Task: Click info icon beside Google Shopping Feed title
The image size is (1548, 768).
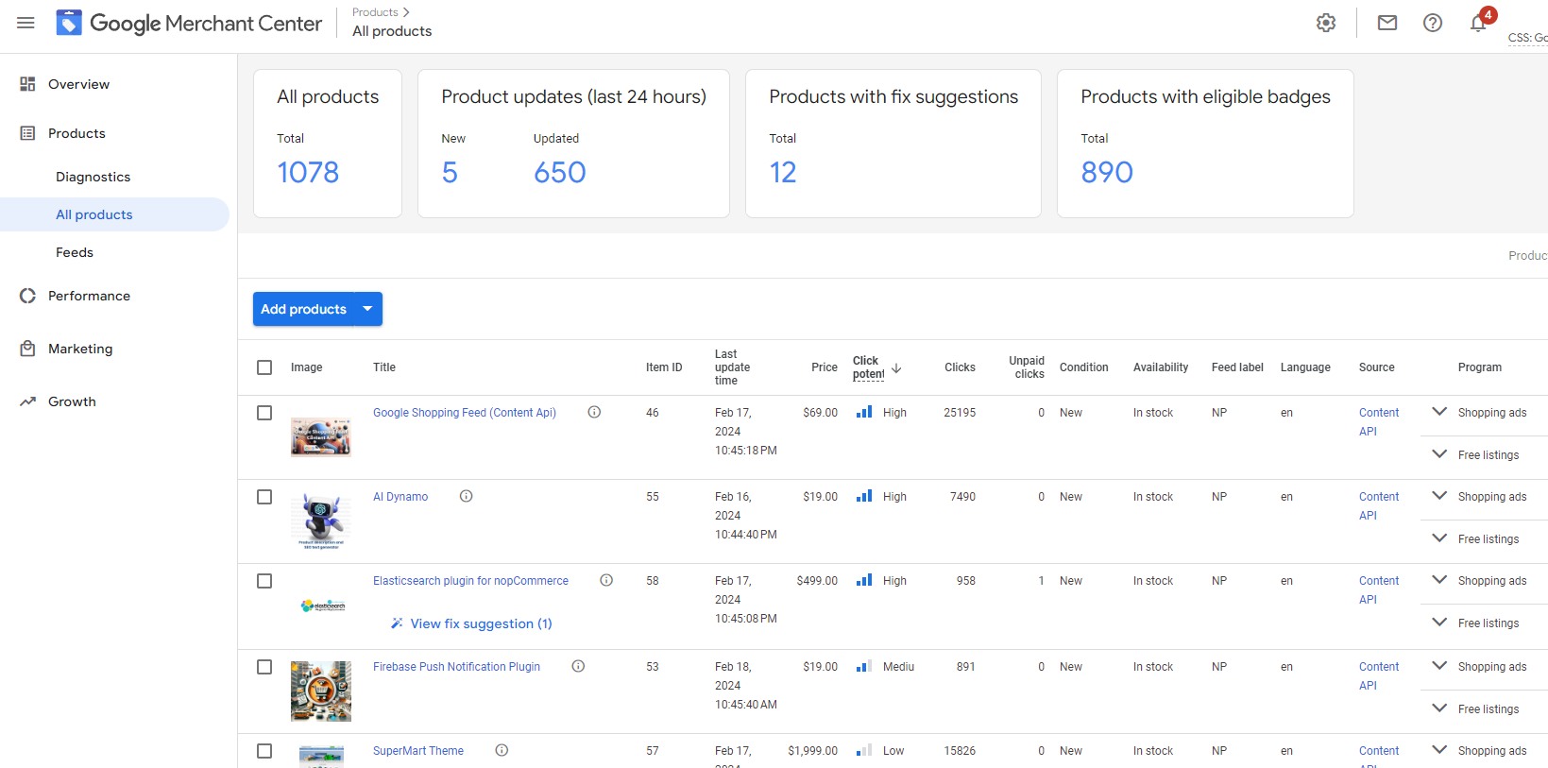Action: click(x=594, y=412)
